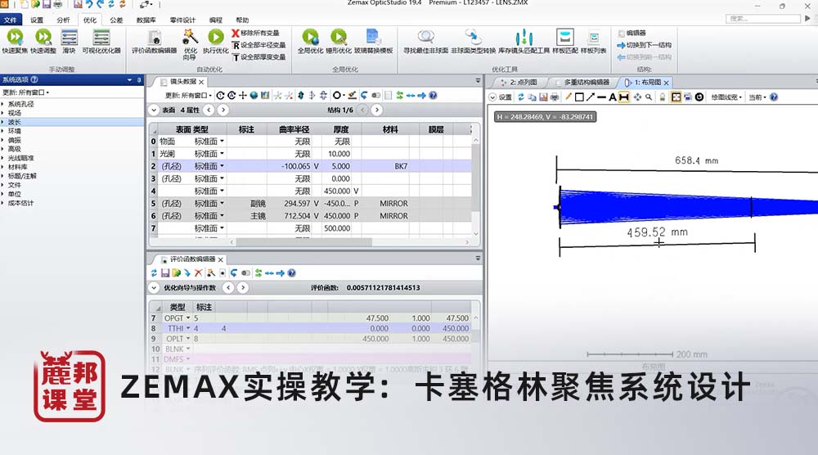818x455 pixels.
Task: Open the 文件 menu
Action: click(11, 20)
